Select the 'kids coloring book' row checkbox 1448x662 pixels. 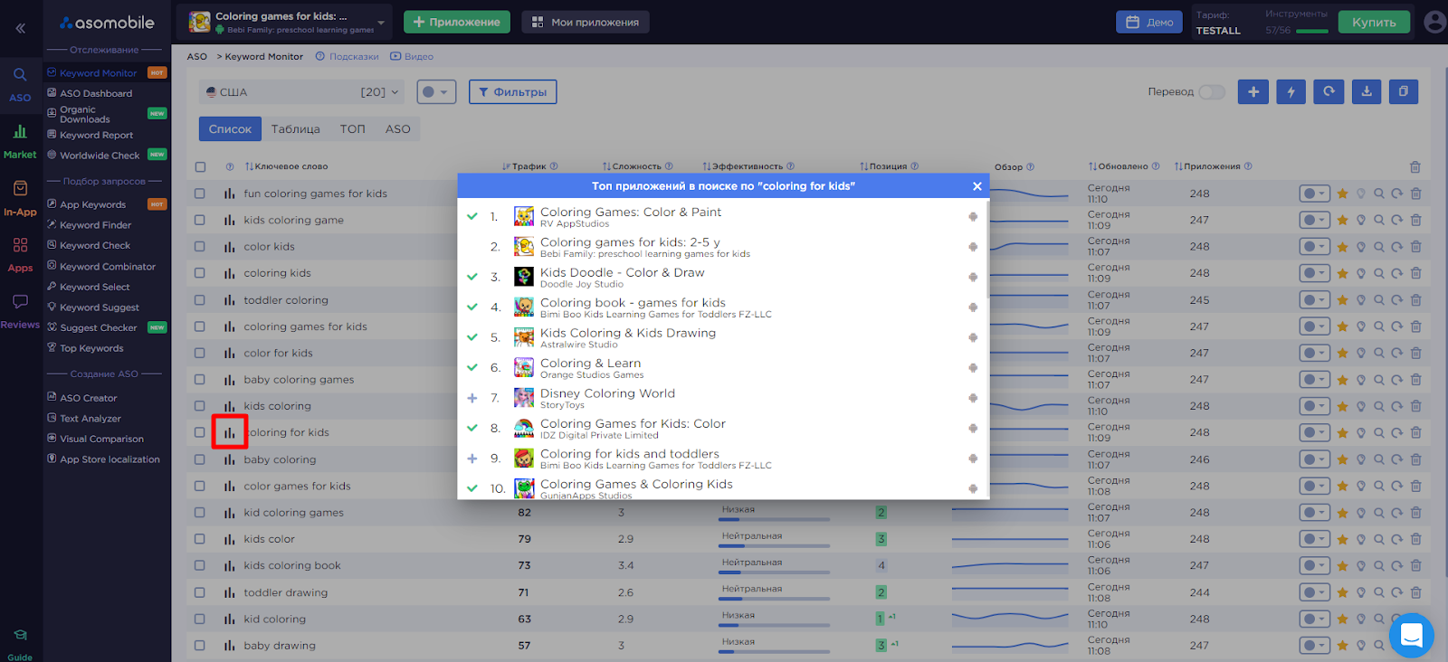(x=200, y=565)
